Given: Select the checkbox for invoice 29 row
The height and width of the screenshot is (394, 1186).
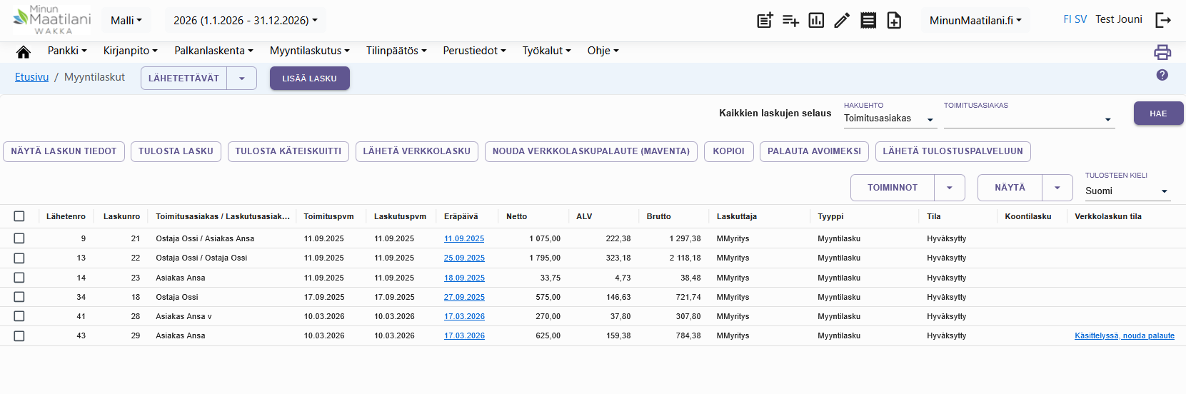Looking at the screenshot, I should (19, 336).
